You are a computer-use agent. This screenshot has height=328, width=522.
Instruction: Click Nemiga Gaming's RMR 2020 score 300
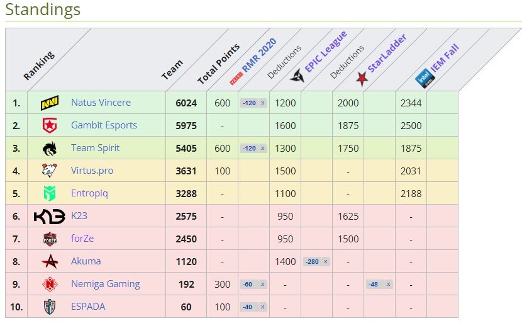(223, 285)
